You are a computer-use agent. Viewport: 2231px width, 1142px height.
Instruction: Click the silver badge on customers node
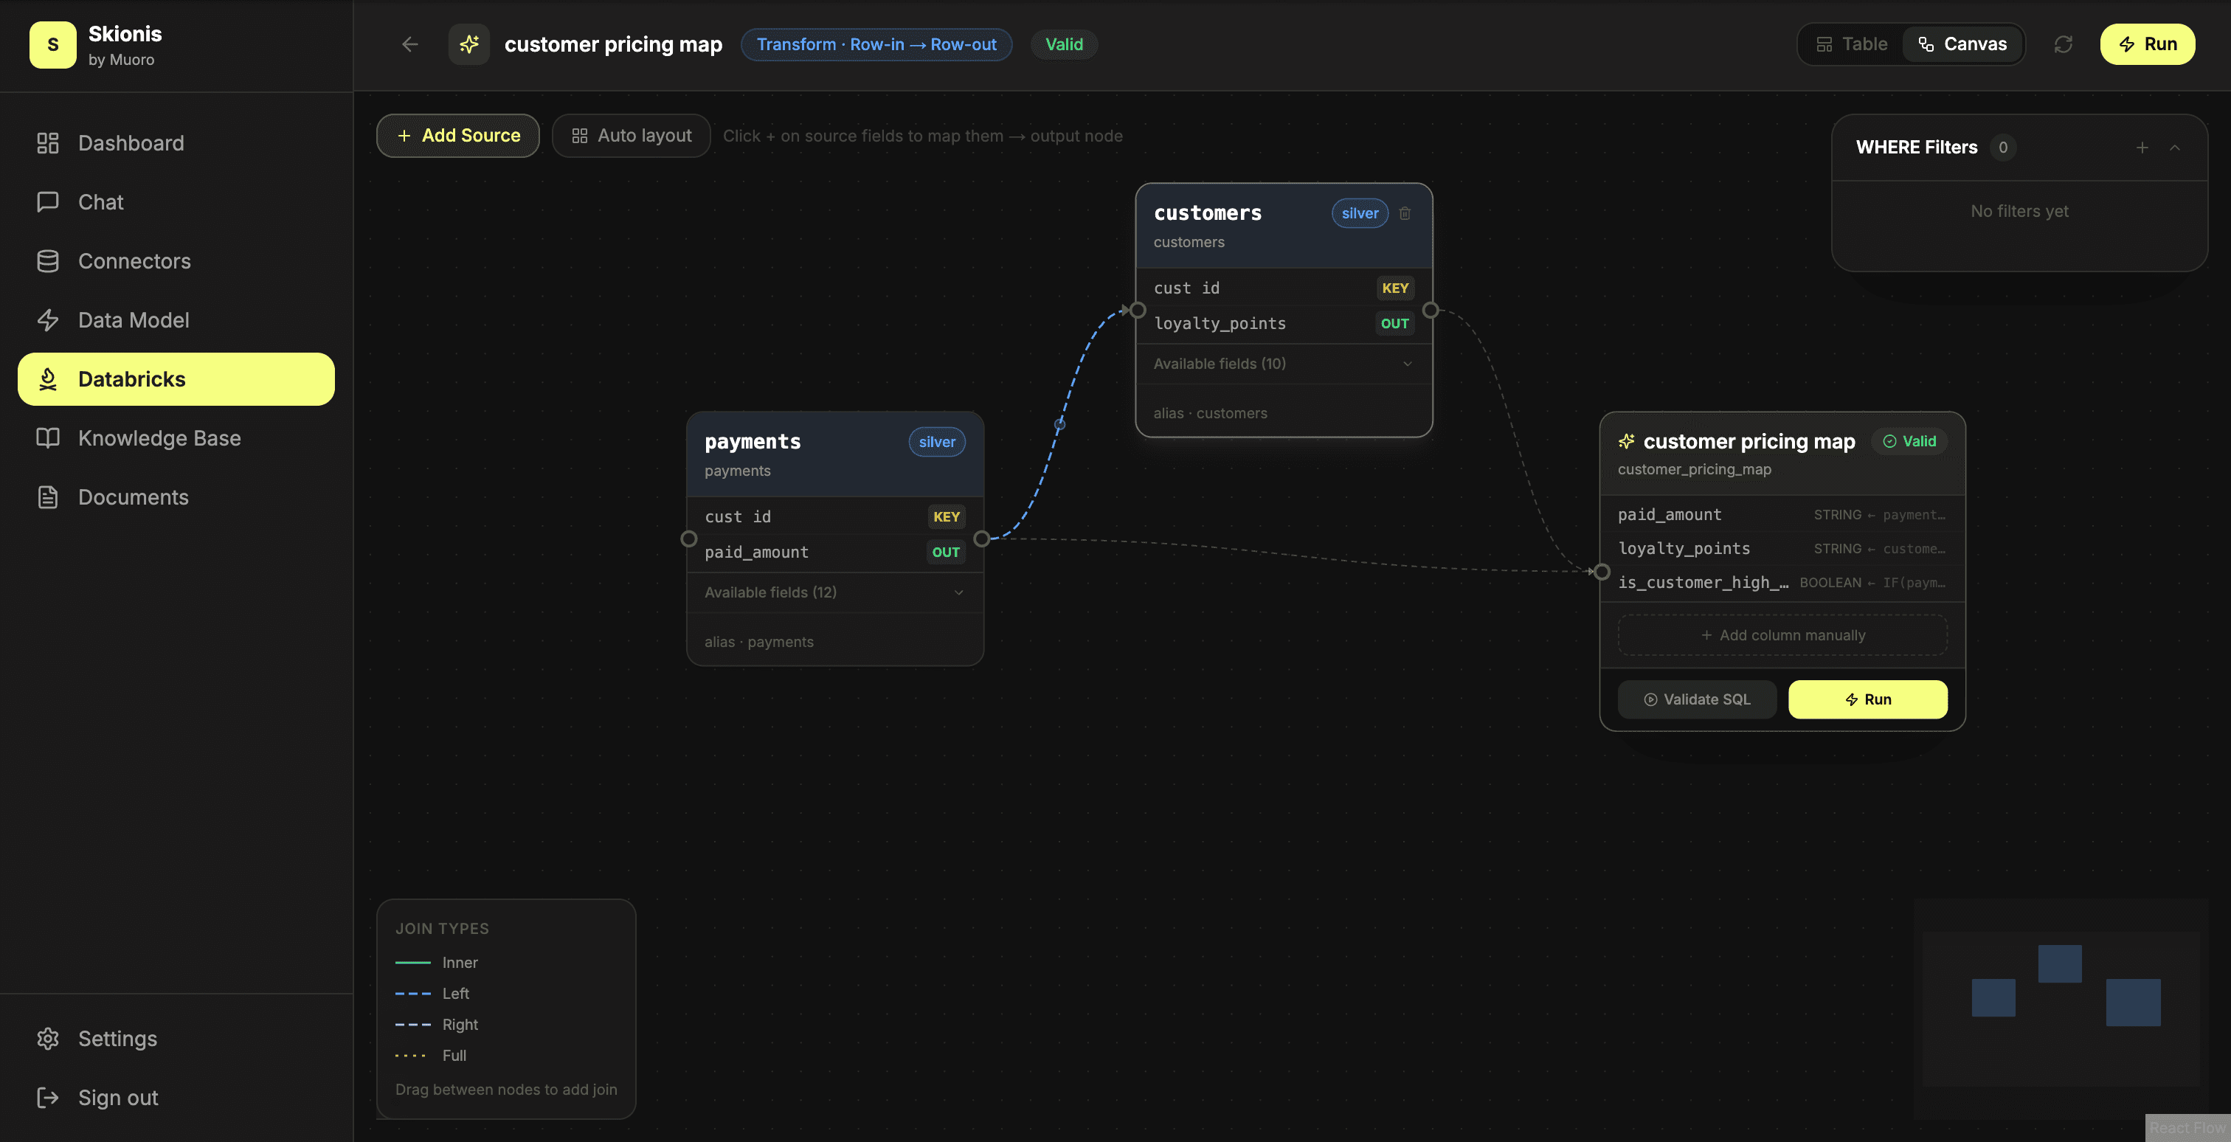tap(1360, 214)
